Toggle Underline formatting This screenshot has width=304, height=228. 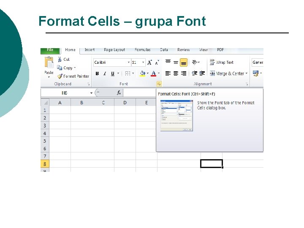click(113, 73)
